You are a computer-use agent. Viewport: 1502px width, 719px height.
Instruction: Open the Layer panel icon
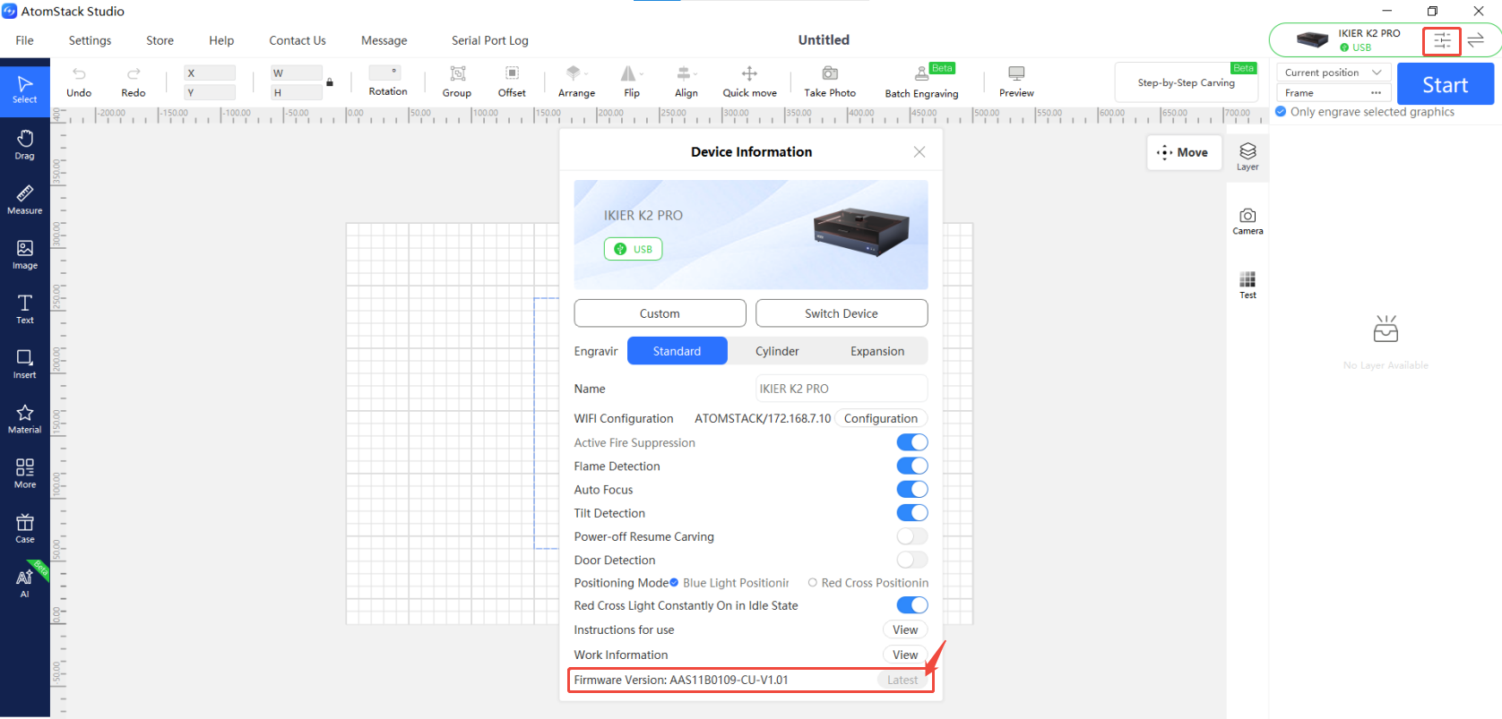click(1247, 156)
